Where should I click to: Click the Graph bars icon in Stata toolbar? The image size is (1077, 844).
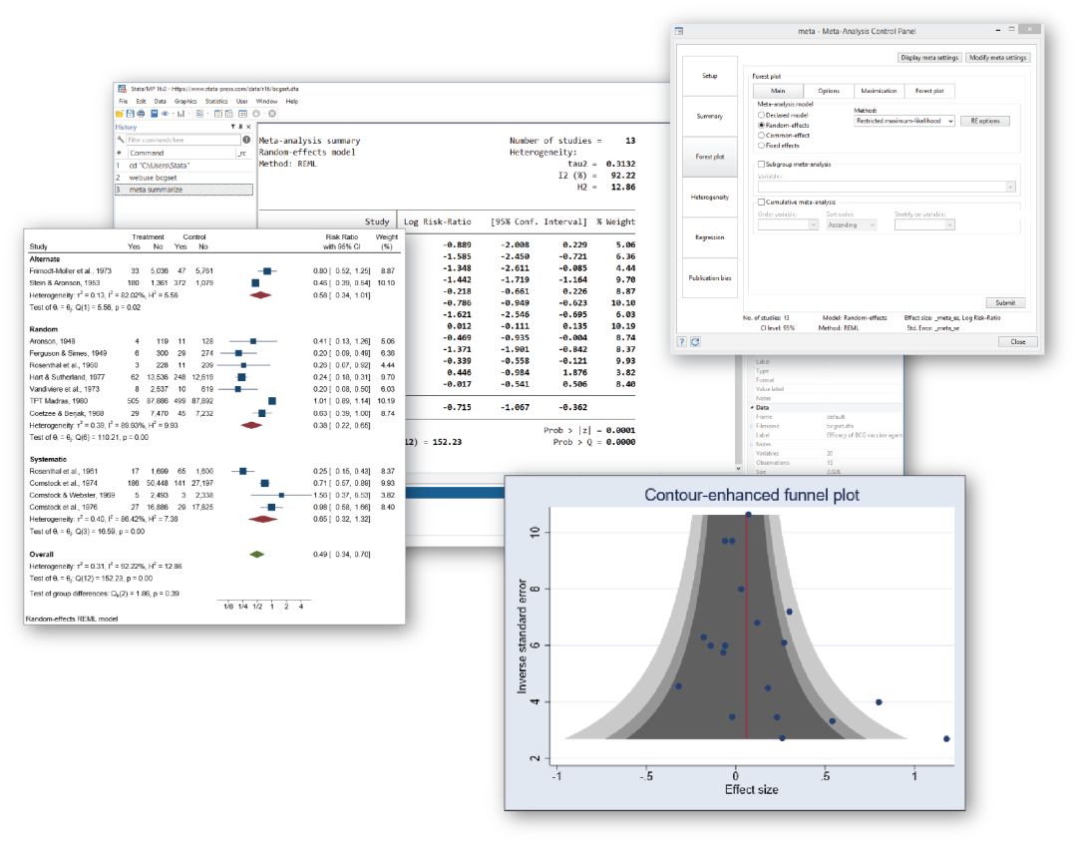tap(180, 114)
